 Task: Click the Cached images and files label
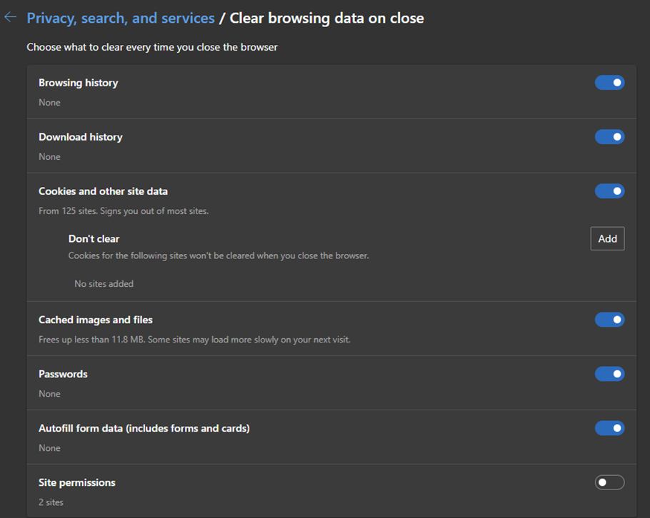[x=96, y=320]
